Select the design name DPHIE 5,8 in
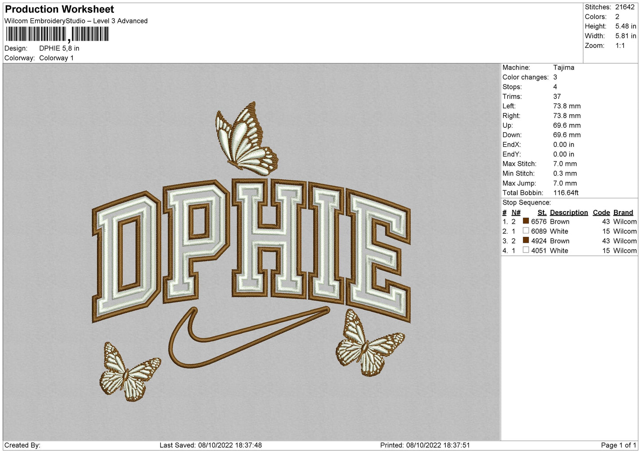 coord(59,48)
